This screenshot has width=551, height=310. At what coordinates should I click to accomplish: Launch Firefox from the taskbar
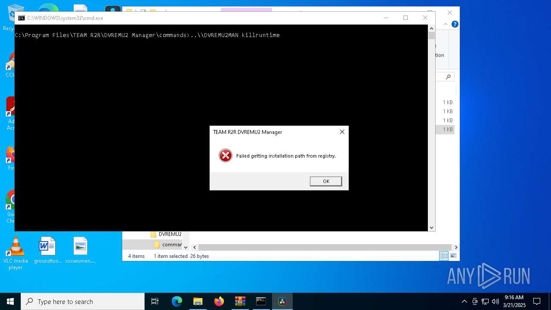[x=219, y=301]
